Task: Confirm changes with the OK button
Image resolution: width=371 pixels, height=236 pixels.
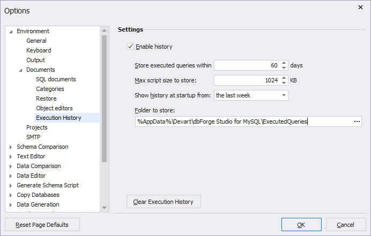Action: [x=301, y=225]
